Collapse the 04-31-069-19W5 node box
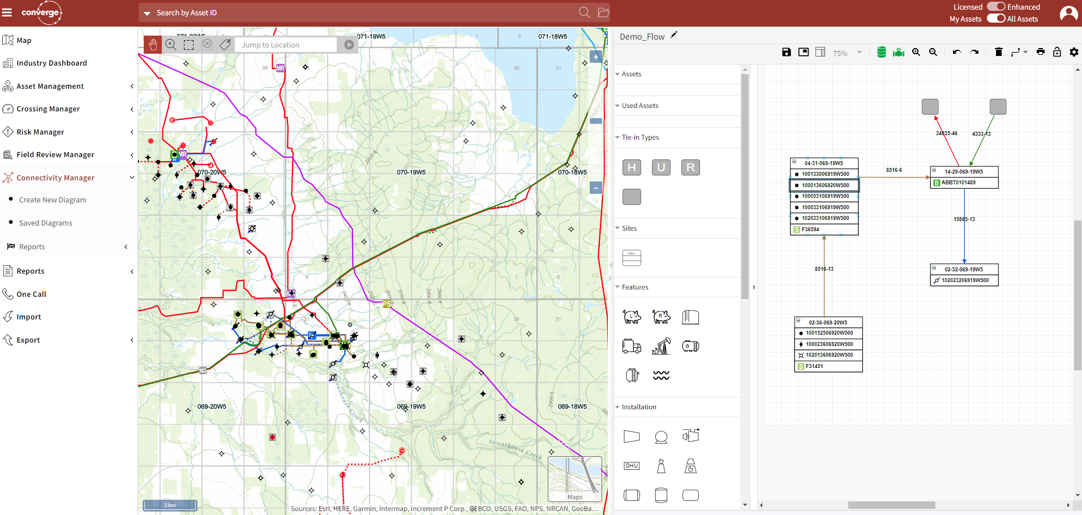Image resolution: width=1082 pixels, height=515 pixels. pyautogui.click(x=795, y=162)
